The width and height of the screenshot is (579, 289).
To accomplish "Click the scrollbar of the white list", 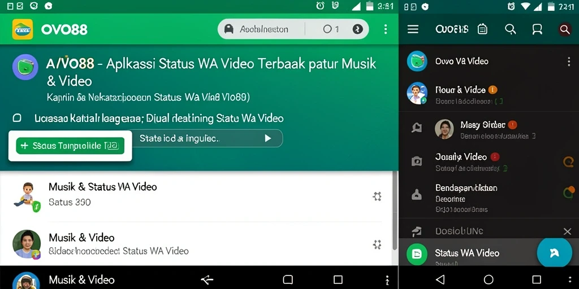I will (395, 210).
